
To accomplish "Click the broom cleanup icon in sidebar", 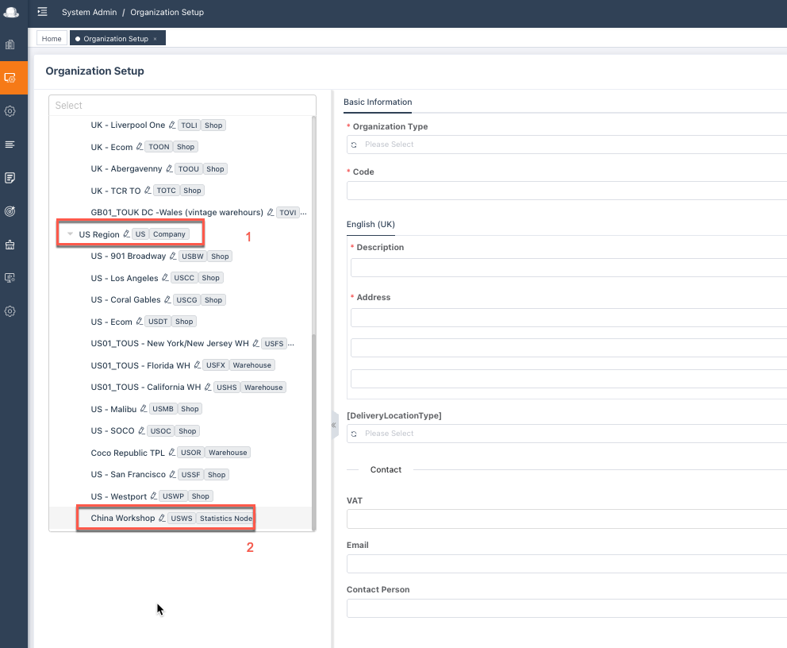I will click(x=10, y=245).
